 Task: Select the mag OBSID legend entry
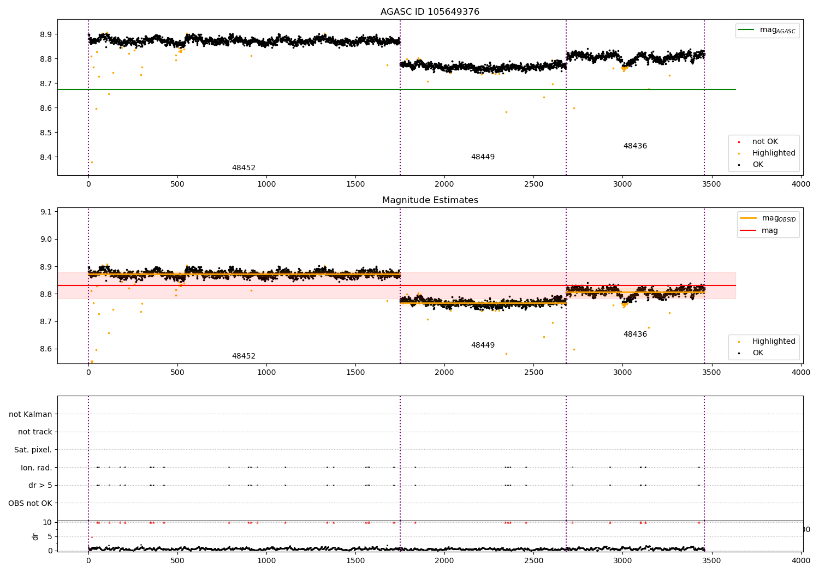pos(768,218)
